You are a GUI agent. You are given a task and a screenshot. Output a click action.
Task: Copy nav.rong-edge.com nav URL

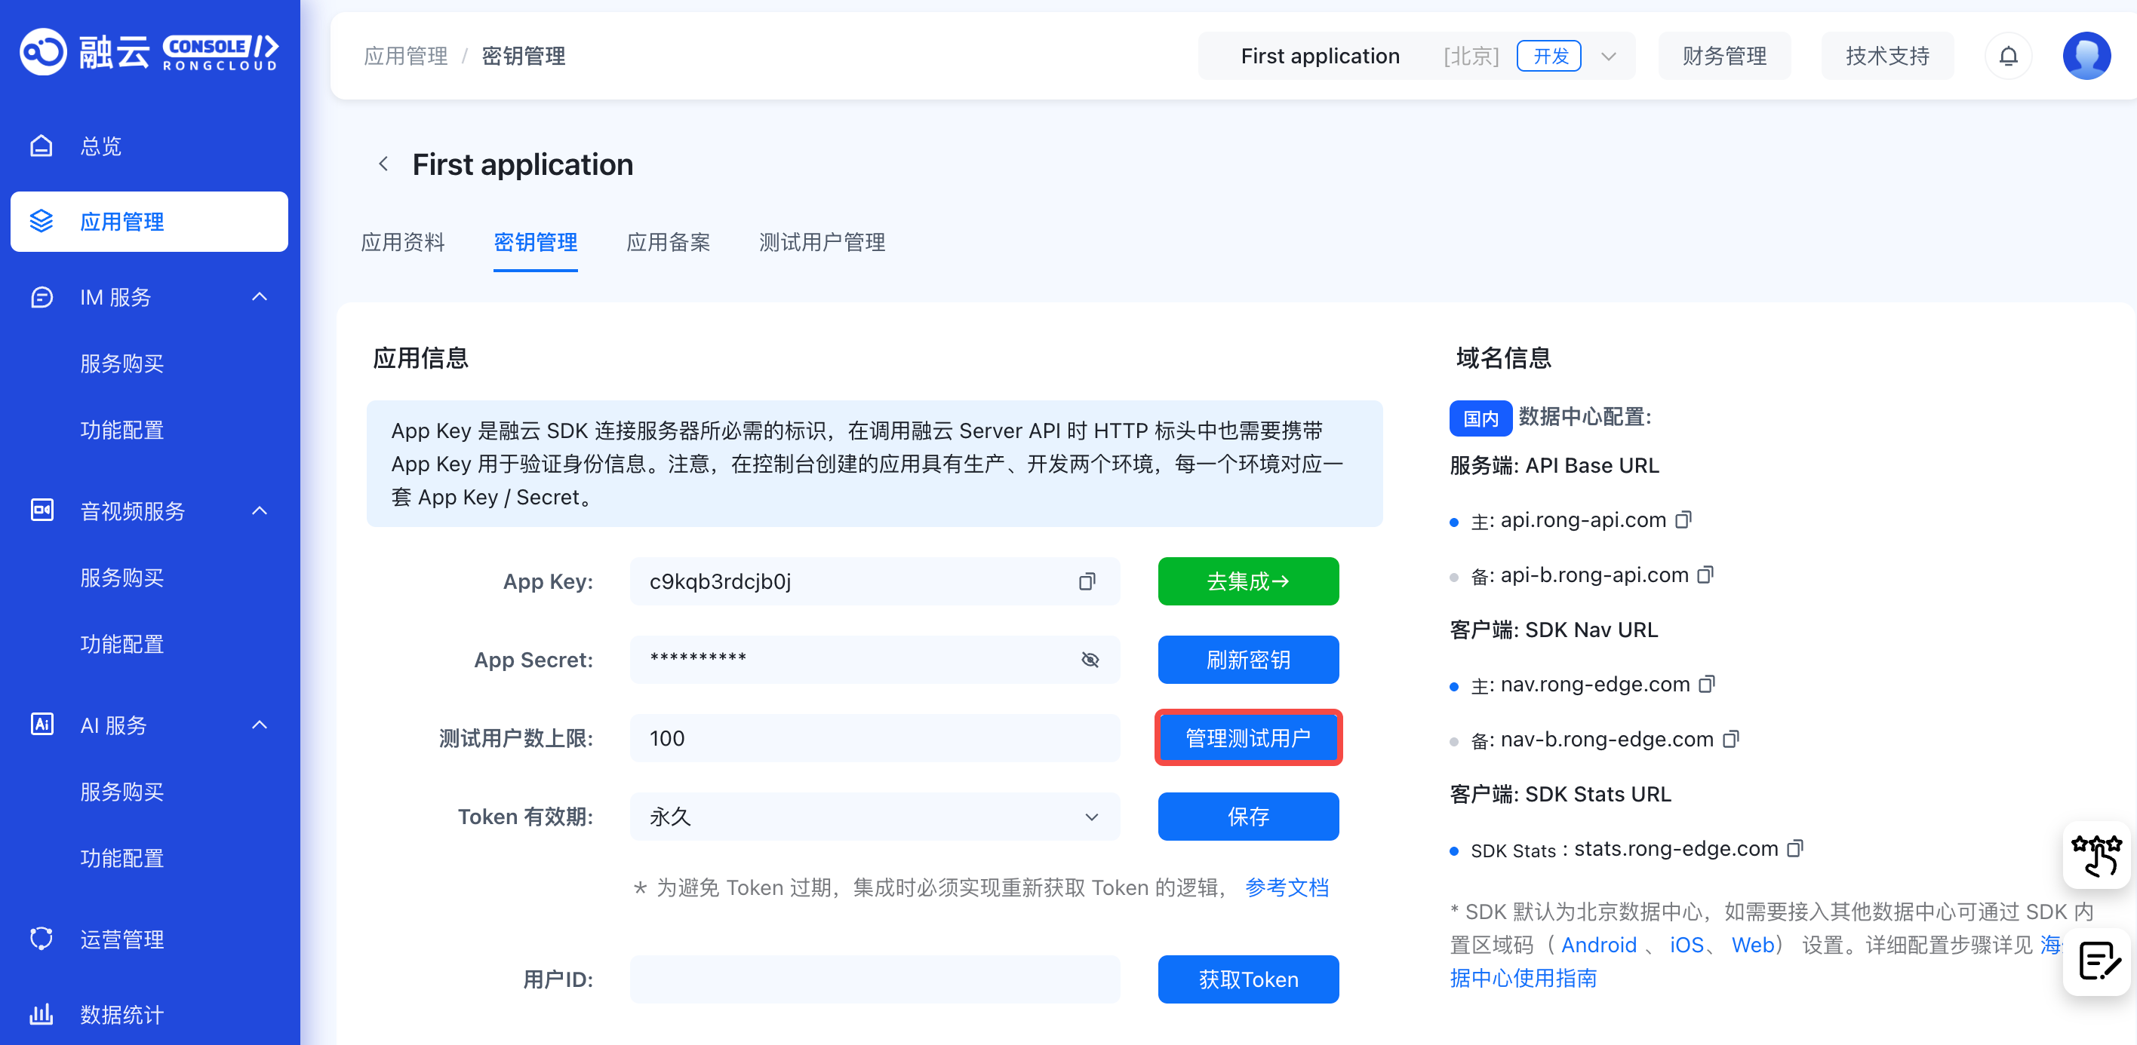tap(1706, 684)
